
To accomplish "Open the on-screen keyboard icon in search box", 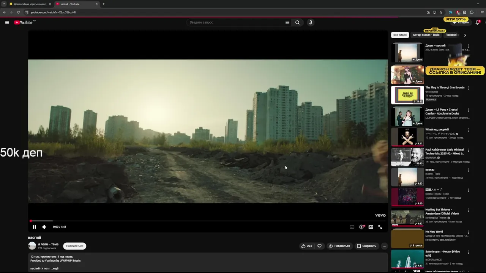I will [x=287, y=22].
